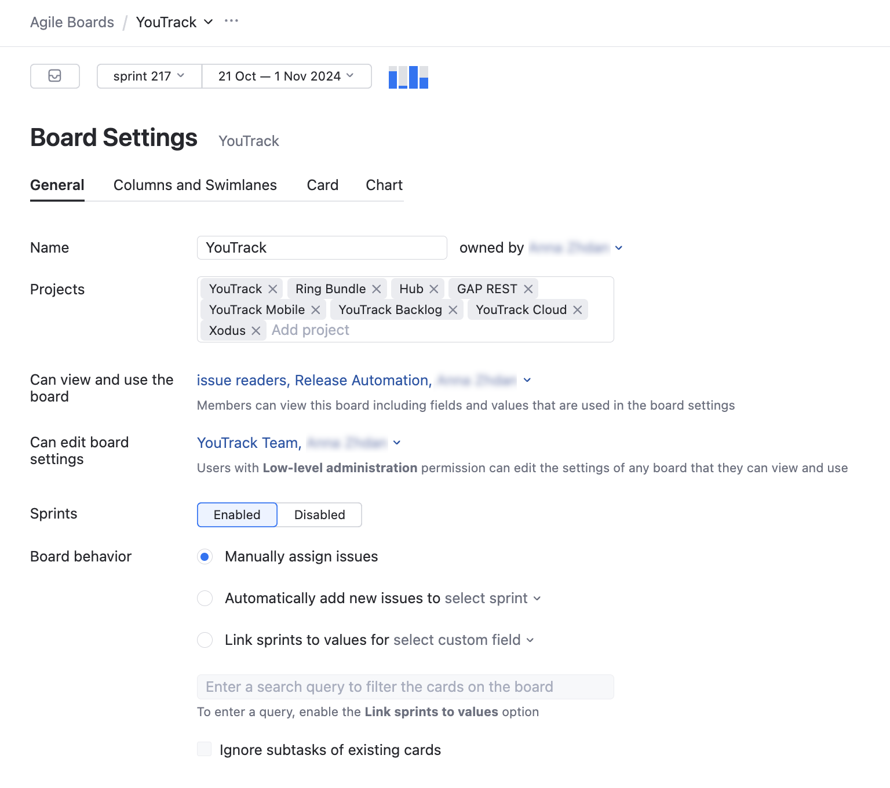
Task: Switch to Columns and Swimlanes tab
Action: [x=195, y=185]
